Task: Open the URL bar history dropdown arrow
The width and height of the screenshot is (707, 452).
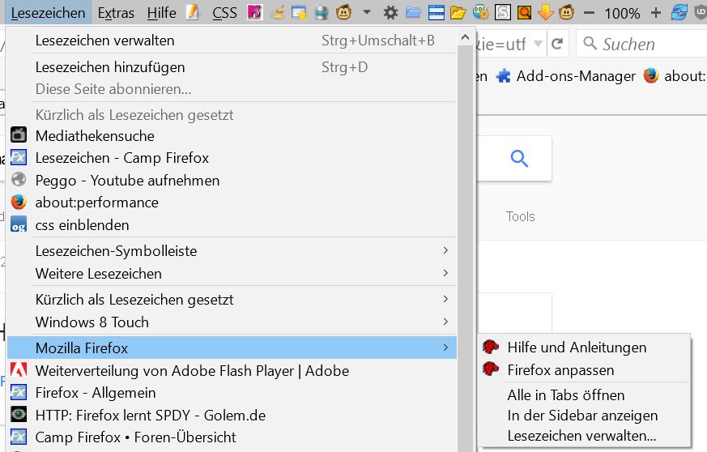Action: [x=539, y=44]
